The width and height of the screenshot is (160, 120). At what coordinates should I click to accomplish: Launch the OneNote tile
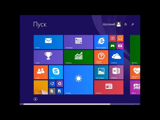click(116, 72)
